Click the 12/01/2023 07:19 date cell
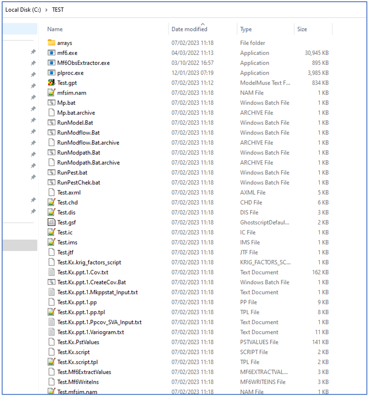 [x=193, y=73]
